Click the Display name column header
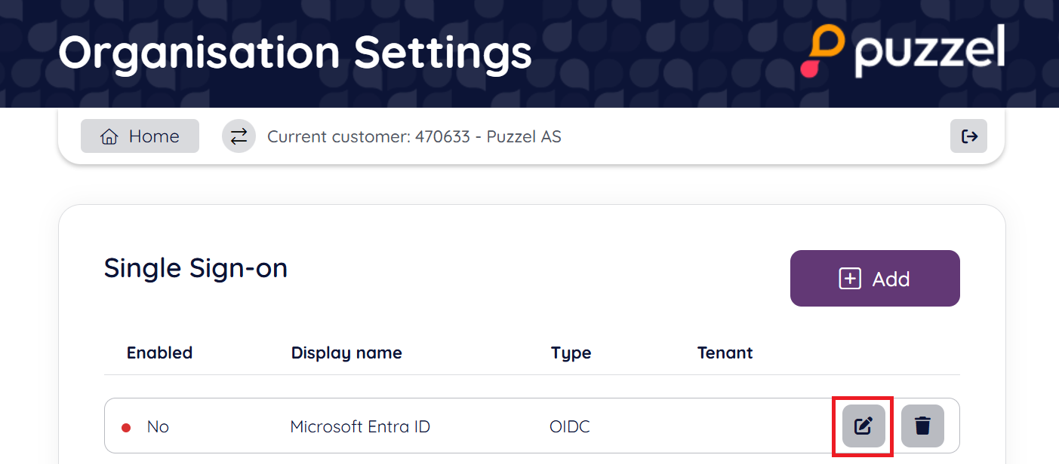Viewport: 1059px width, 464px height. (346, 353)
